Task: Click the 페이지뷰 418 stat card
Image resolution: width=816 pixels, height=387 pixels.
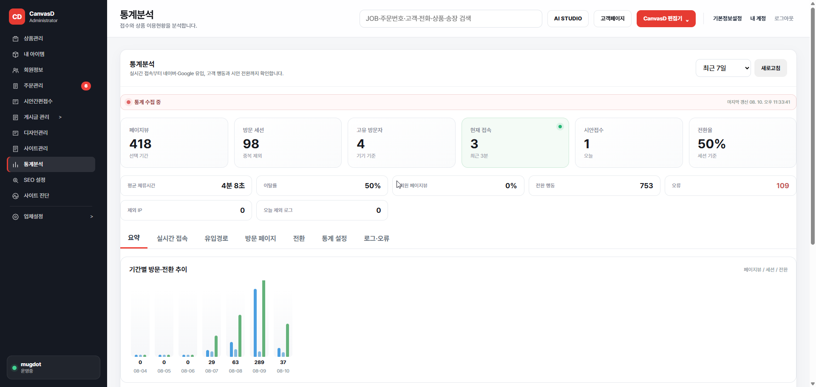Action: (x=174, y=143)
